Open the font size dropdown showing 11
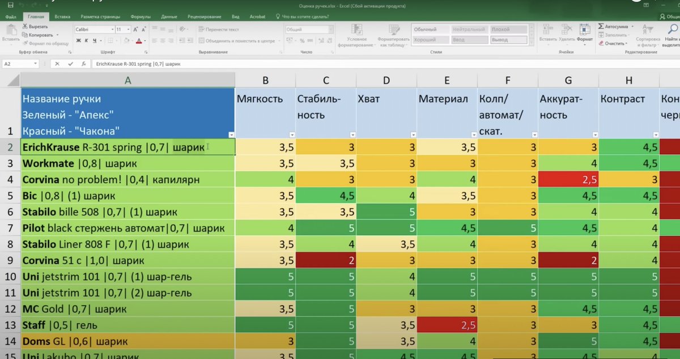The image size is (680, 359). (x=128, y=29)
